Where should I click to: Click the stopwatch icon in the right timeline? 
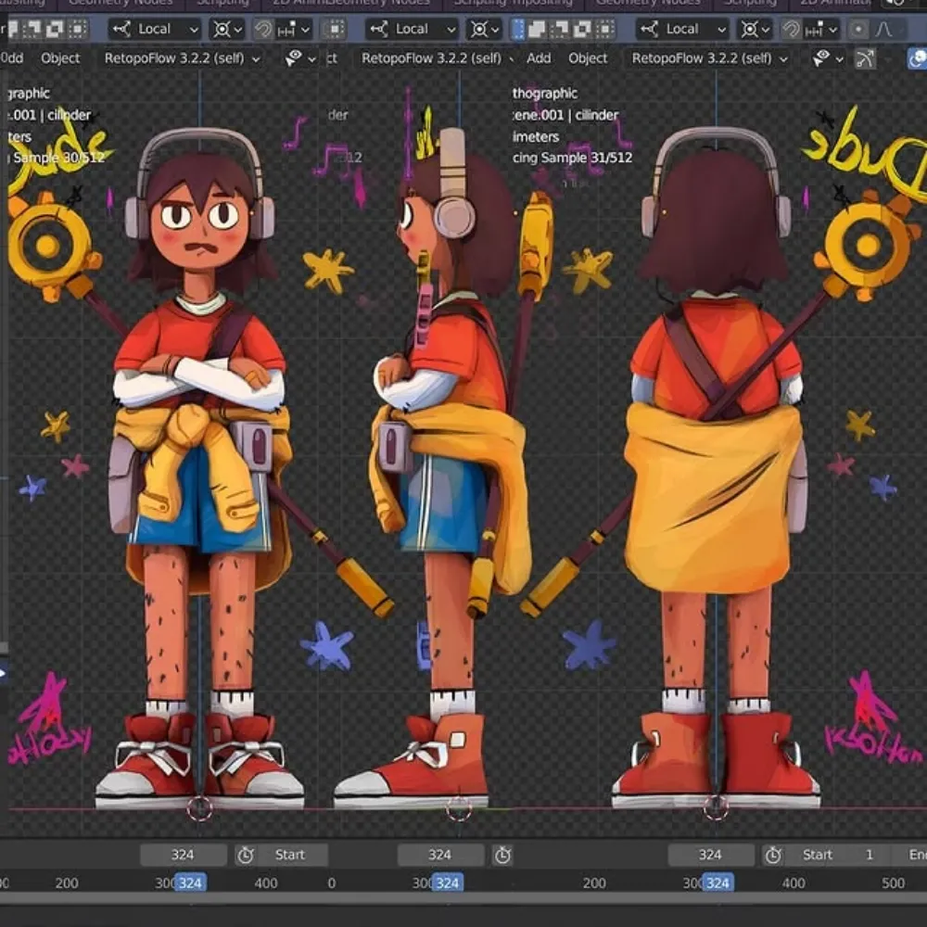(x=773, y=855)
